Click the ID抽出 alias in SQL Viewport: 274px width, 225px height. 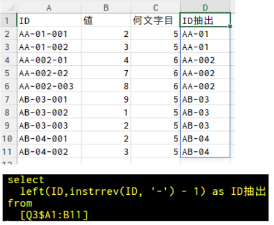248,191
